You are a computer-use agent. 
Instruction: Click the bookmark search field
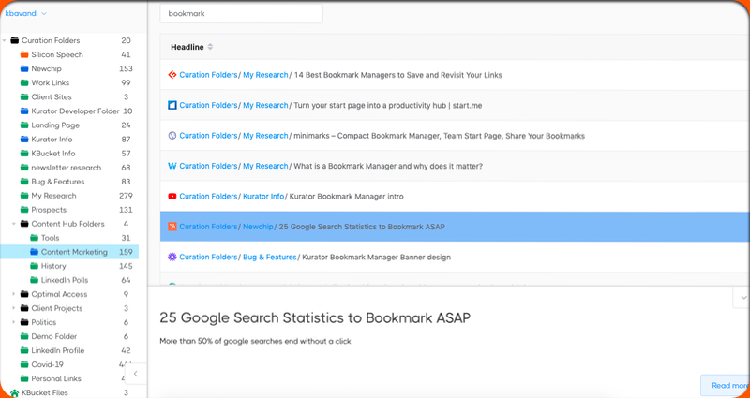241,14
